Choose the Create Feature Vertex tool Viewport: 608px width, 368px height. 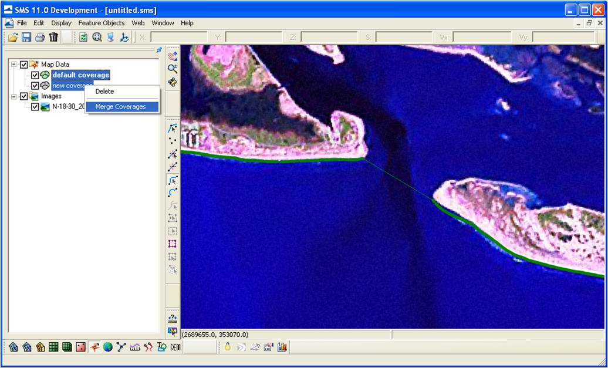coord(173,167)
